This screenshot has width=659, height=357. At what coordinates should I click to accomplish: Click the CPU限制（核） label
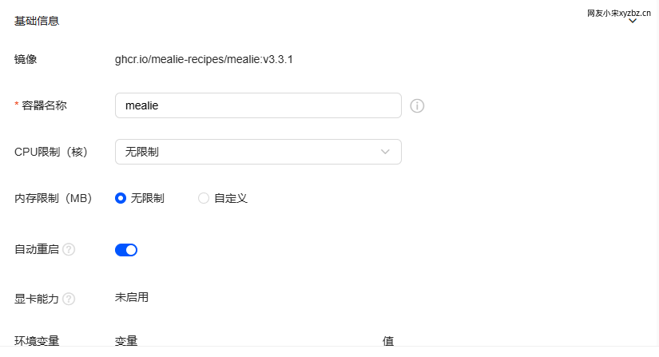click(50, 152)
